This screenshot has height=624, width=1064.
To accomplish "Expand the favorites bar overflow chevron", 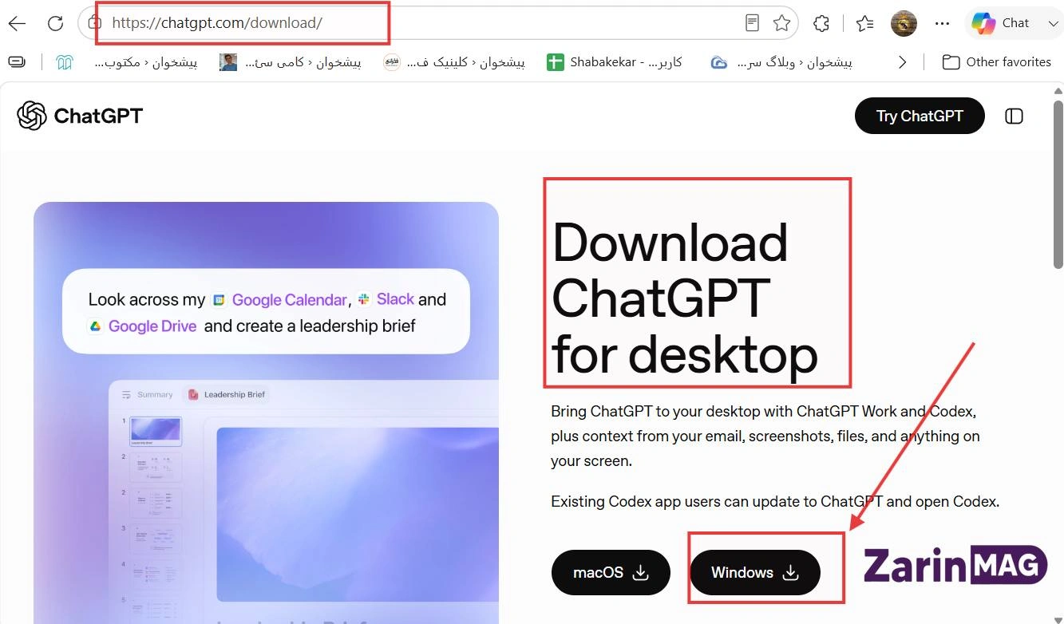I will point(903,62).
